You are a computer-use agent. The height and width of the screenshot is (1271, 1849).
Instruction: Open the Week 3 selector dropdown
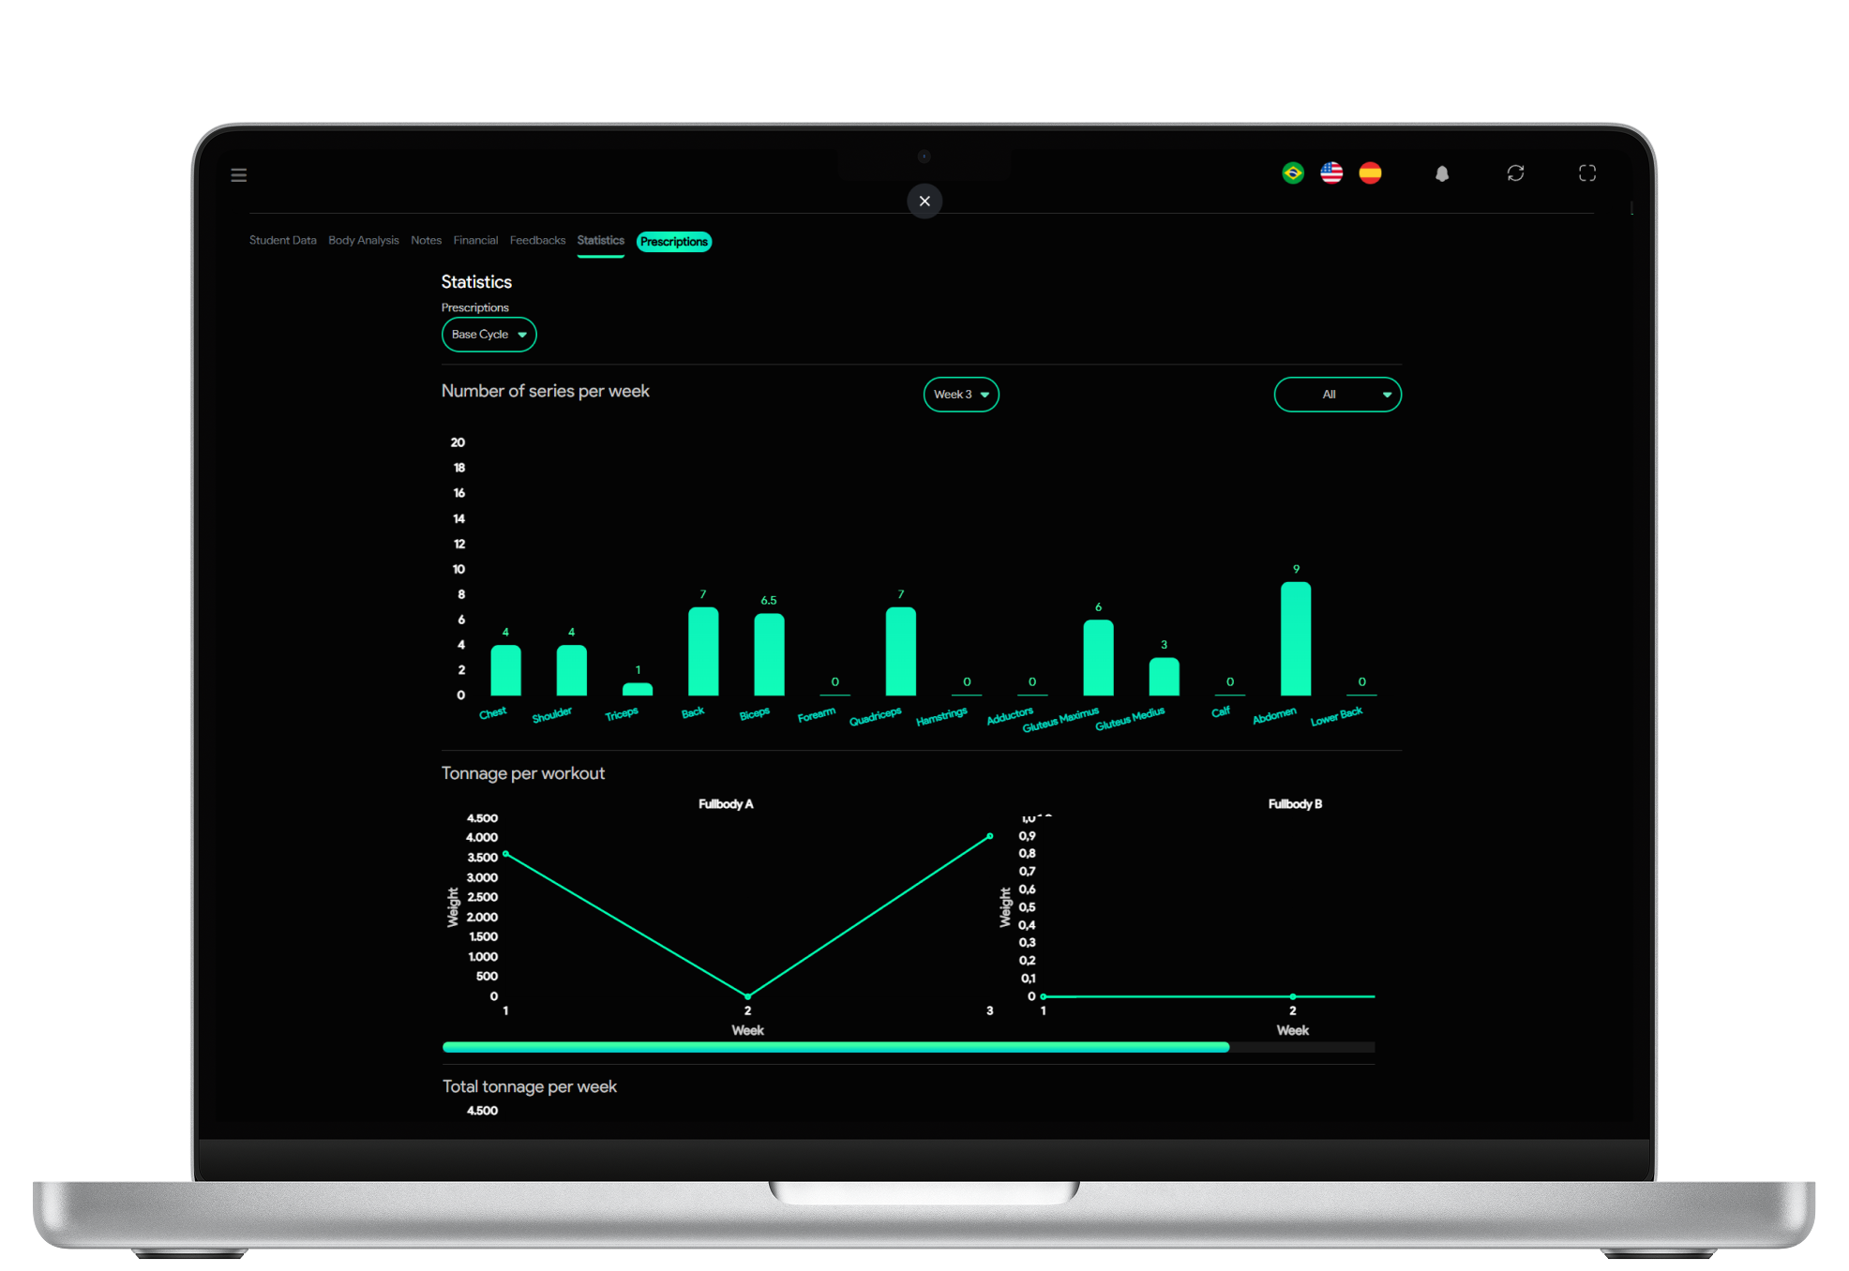960,395
